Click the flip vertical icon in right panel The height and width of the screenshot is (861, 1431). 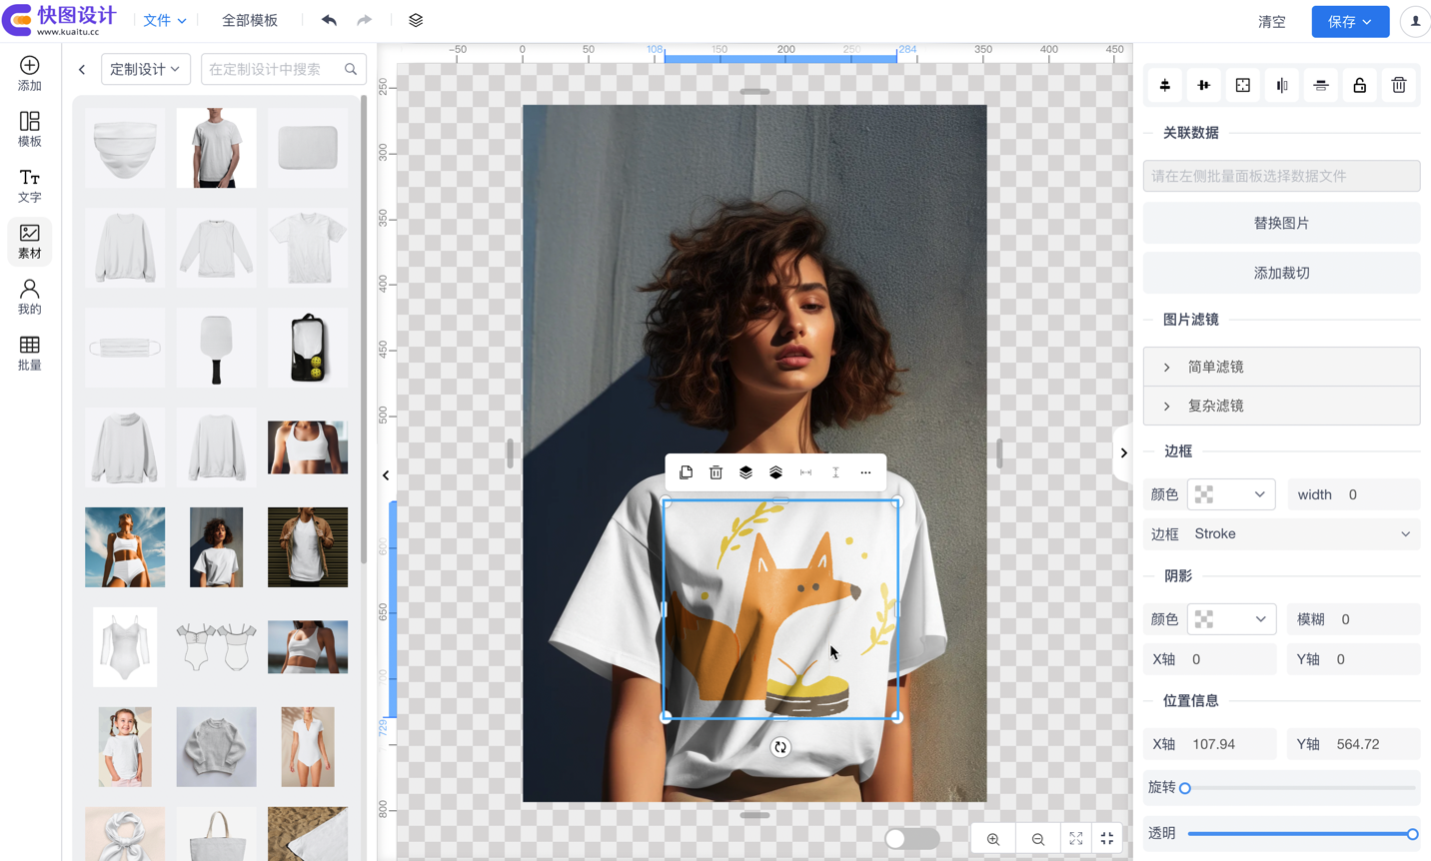(1321, 86)
